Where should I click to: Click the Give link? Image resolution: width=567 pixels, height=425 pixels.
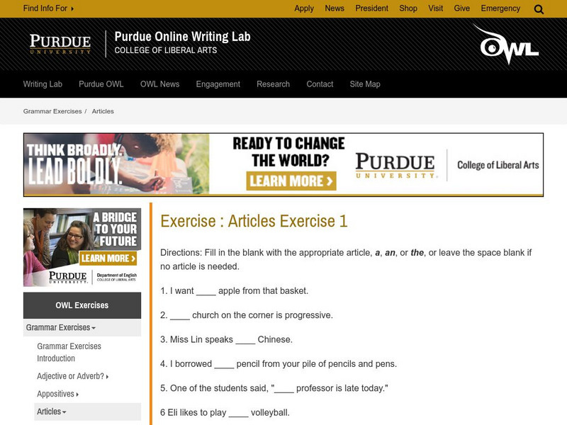click(x=462, y=8)
